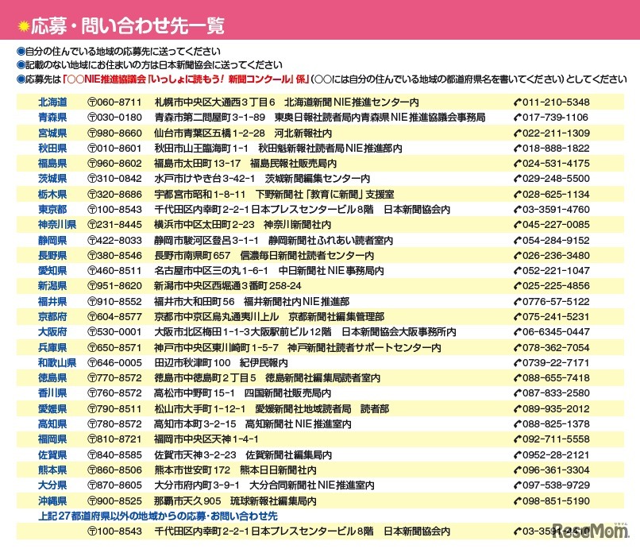The image size is (640, 549).
Task: Click the postal mark icon for 京都府
Action: (x=92, y=315)
